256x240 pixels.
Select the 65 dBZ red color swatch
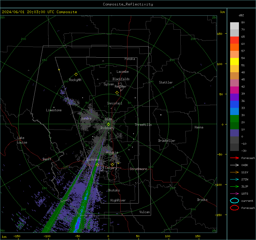click(x=234, y=40)
